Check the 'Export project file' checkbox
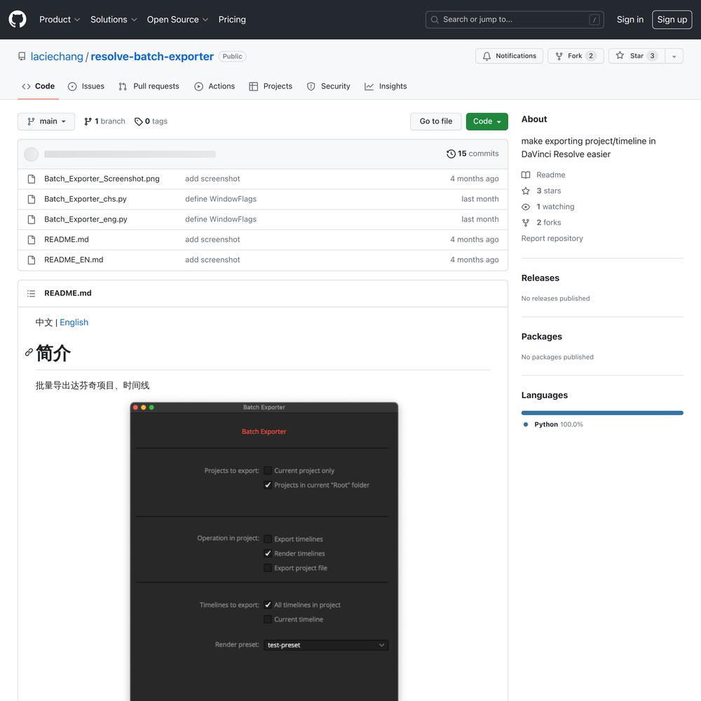The width and height of the screenshot is (701, 701). tap(267, 568)
